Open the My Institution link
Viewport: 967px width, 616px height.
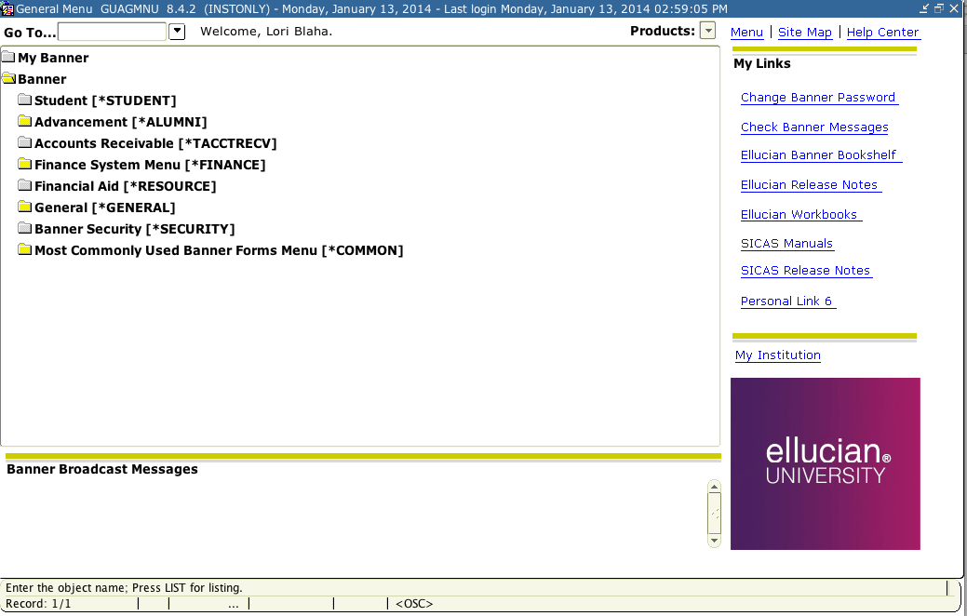pyautogui.click(x=778, y=355)
